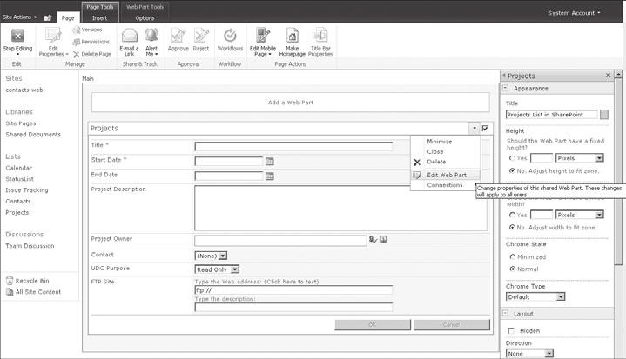Click the tool pane vertical scrollbar
The width and height of the screenshot is (626, 359).
point(618,170)
